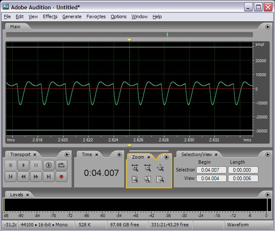Open Time panel options menu arrow

[x=119, y=154]
